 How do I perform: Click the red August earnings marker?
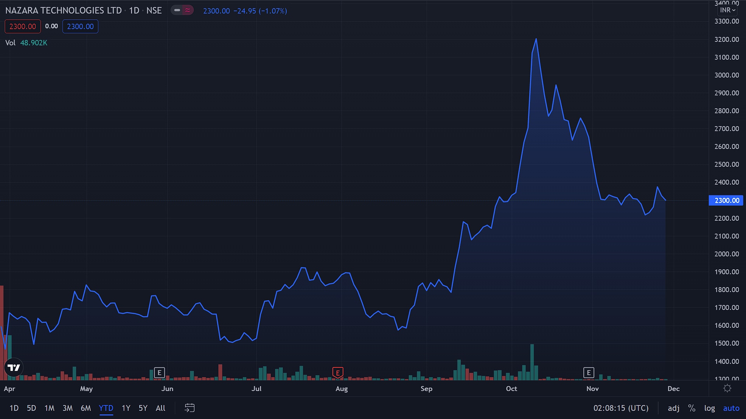[338, 373]
